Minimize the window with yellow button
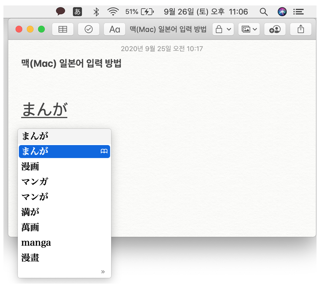 click(x=30, y=29)
